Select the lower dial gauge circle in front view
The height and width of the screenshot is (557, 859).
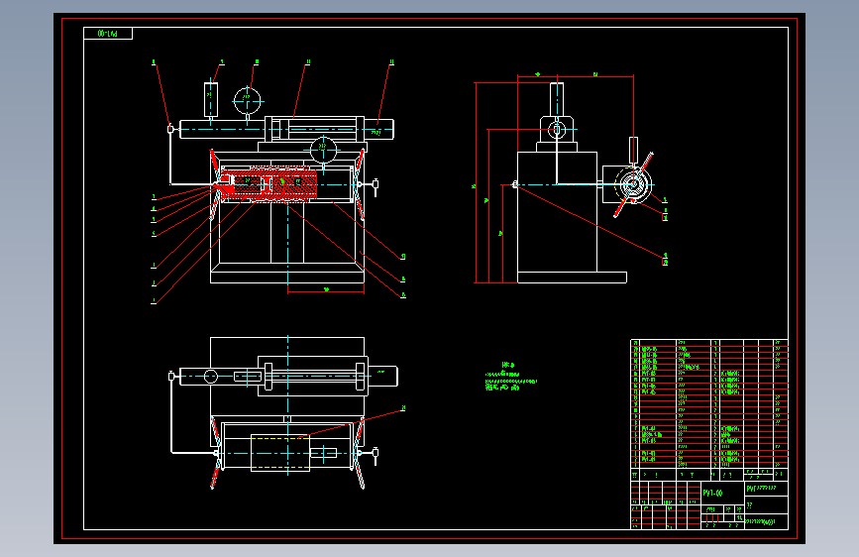click(323, 149)
